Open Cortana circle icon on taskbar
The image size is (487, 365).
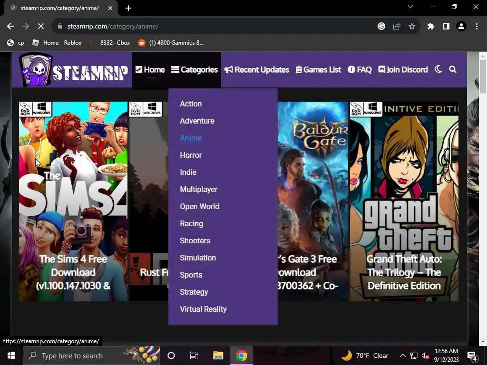tap(171, 355)
